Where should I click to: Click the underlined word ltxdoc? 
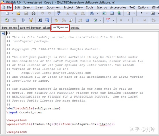(x=106, y=124)
